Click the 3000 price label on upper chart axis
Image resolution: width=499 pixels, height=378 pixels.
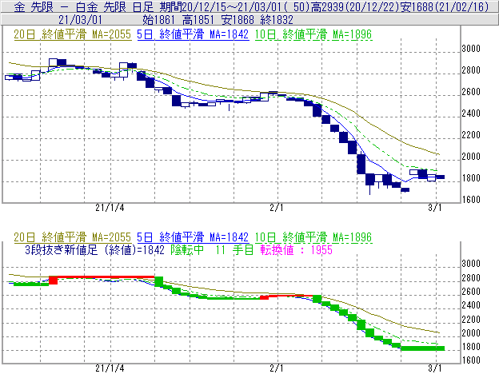[471, 49]
